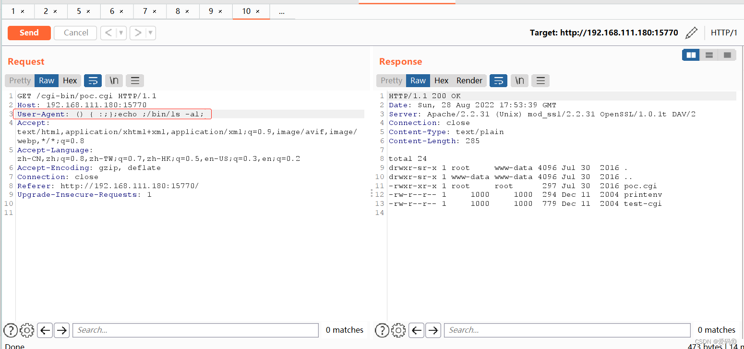Click the Cancel button
This screenshot has width=744, height=349.
pyautogui.click(x=76, y=33)
